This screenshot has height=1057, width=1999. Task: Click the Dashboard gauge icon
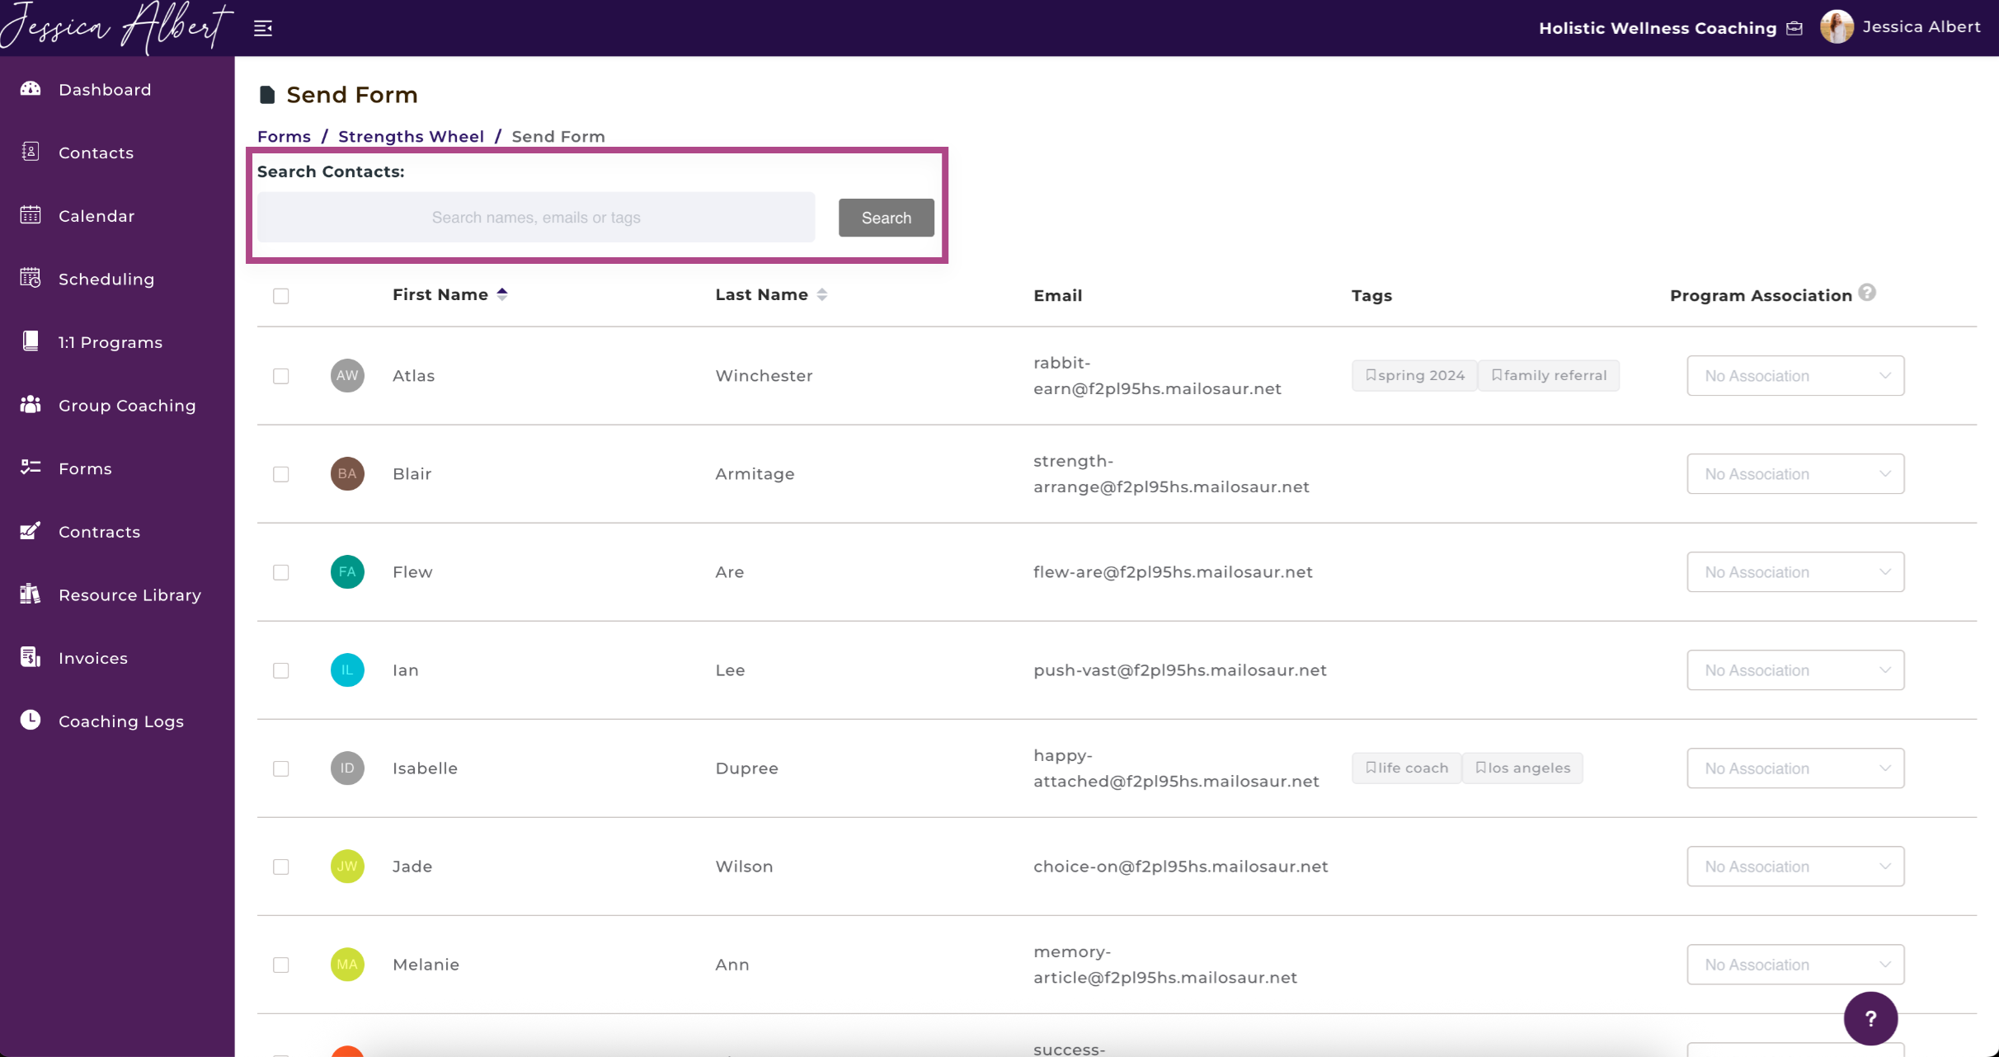pyautogui.click(x=31, y=89)
